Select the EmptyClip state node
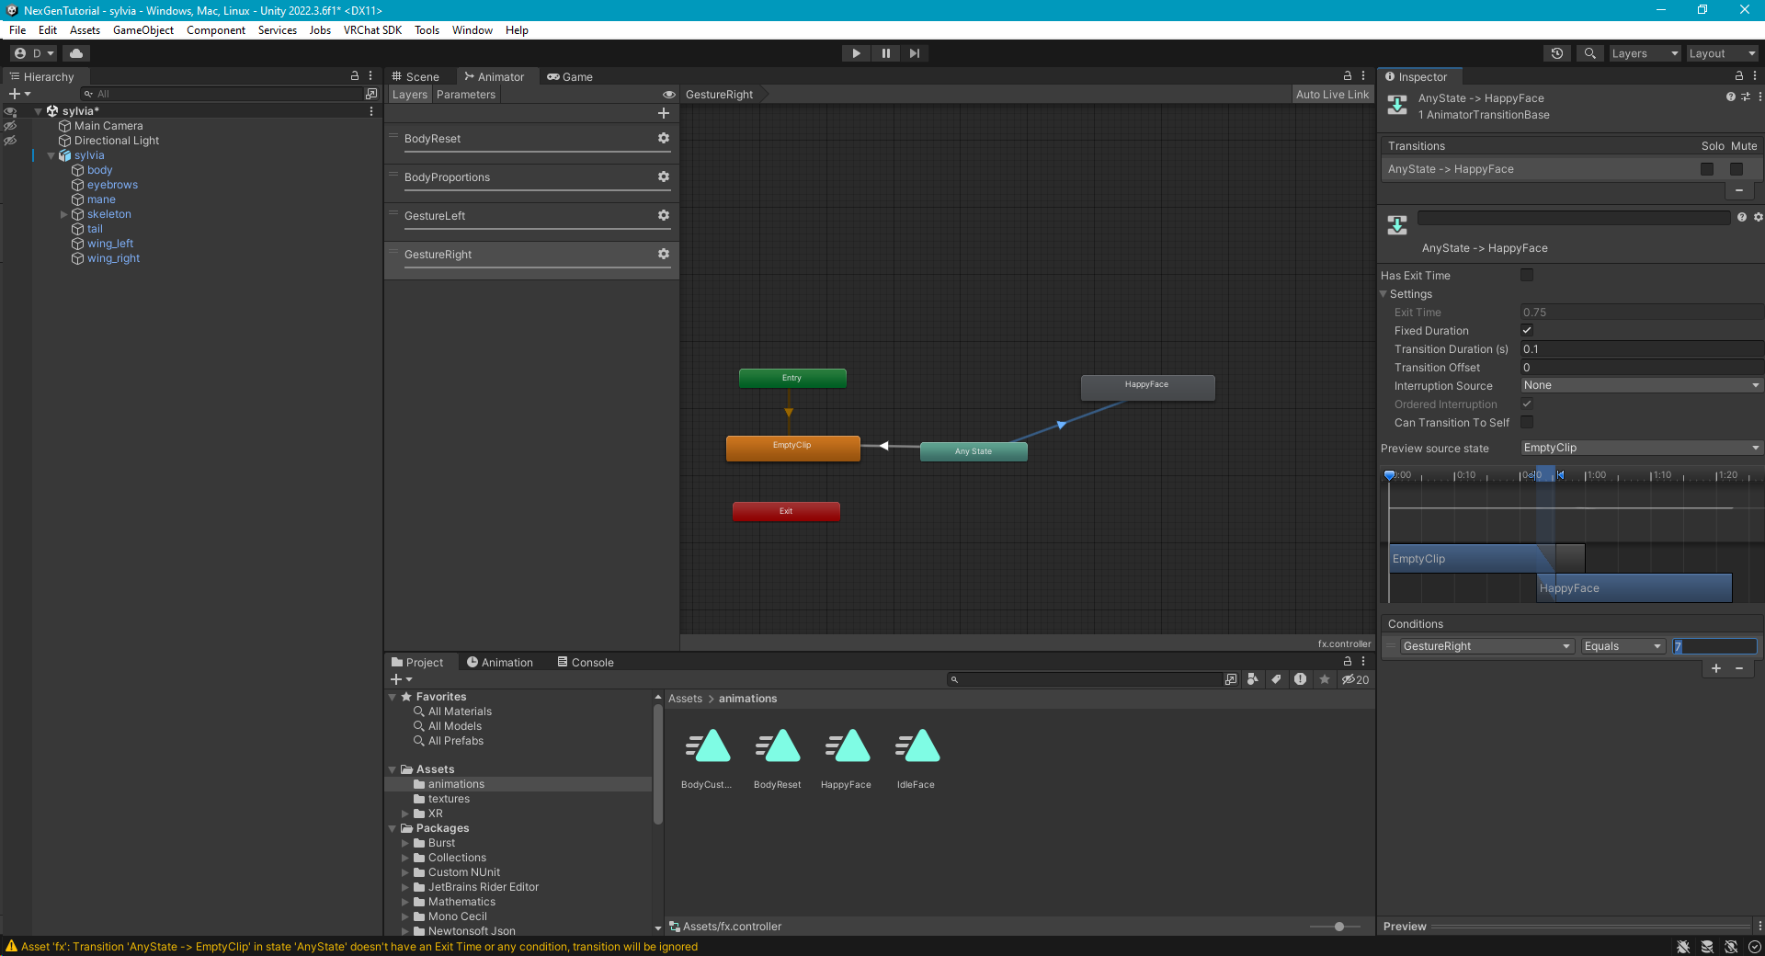Screen dimensions: 1765x956 (792, 448)
